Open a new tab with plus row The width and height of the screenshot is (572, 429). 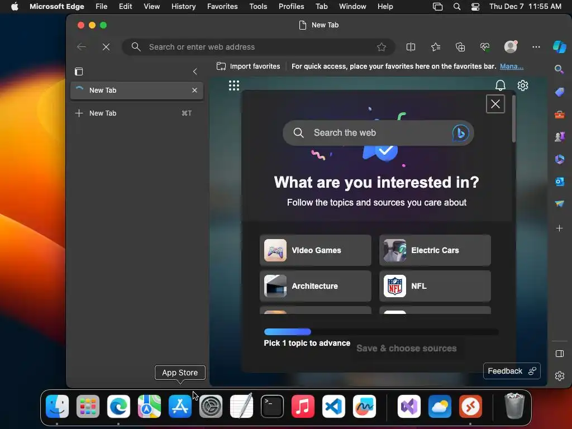click(x=137, y=113)
